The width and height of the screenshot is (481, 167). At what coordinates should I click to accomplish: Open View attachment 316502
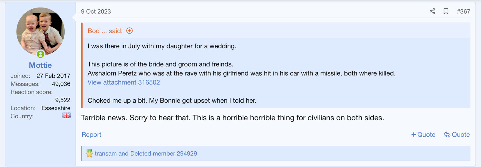(124, 82)
